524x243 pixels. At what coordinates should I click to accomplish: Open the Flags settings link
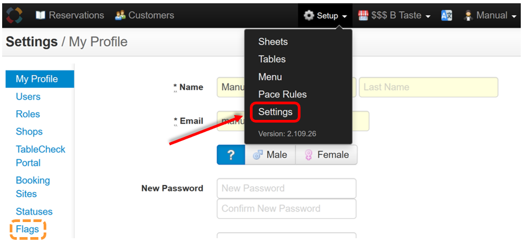(x=27, y=230)
